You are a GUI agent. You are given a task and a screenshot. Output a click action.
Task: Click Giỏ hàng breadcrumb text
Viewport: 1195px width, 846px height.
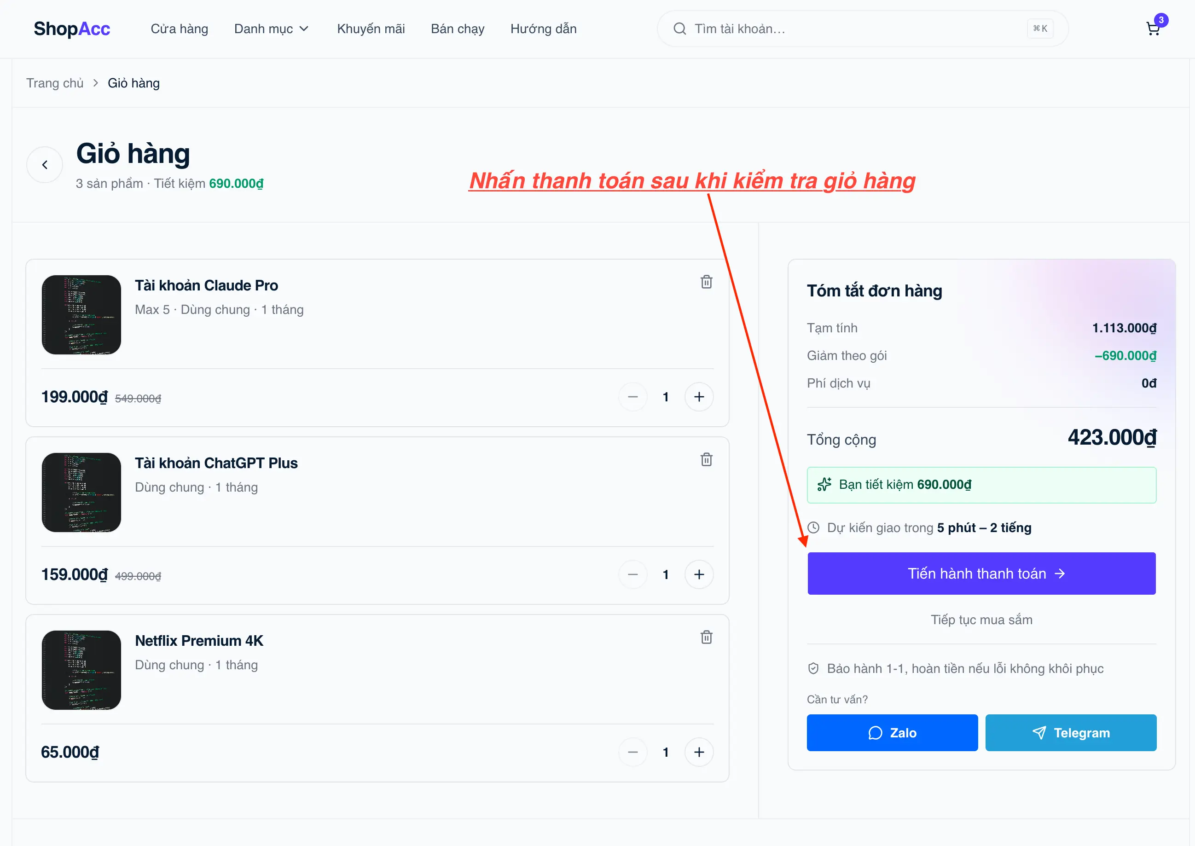tap(134, 83)
